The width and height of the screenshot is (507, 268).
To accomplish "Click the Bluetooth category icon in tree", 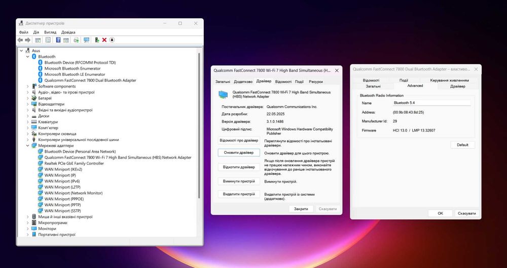I will (34, 57).
